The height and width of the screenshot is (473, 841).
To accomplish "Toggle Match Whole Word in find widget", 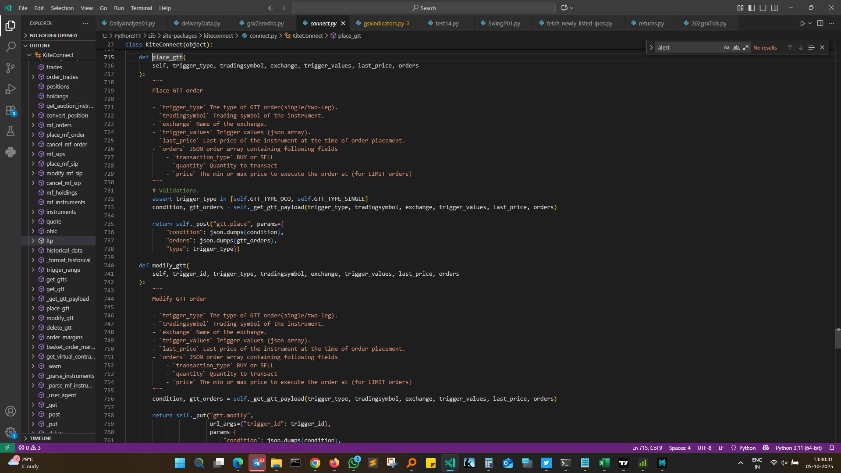I will pos(736,47).
